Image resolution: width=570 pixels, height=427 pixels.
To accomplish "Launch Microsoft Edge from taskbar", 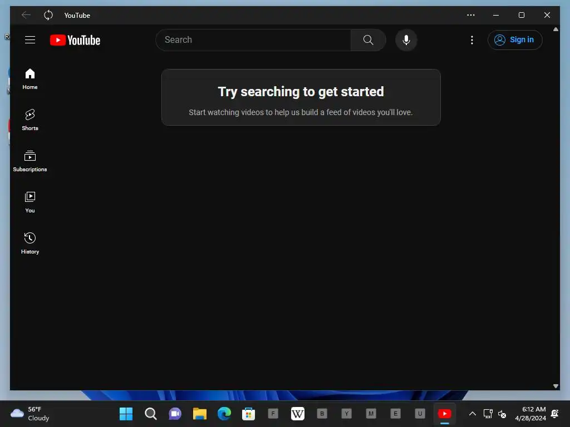I will tap(224, 414).
